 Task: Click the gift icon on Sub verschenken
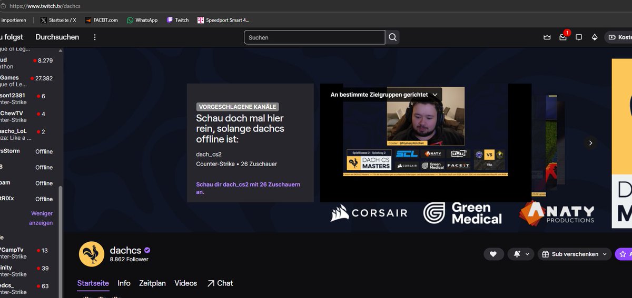(x=546, y=254)
